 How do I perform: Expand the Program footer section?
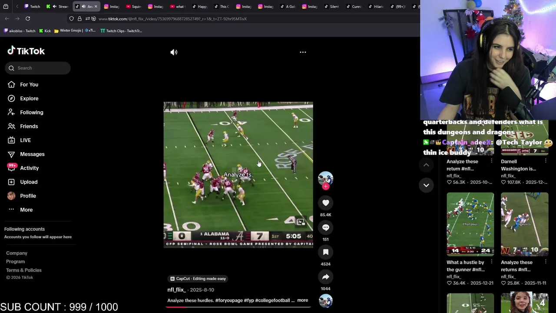[15, 262]
